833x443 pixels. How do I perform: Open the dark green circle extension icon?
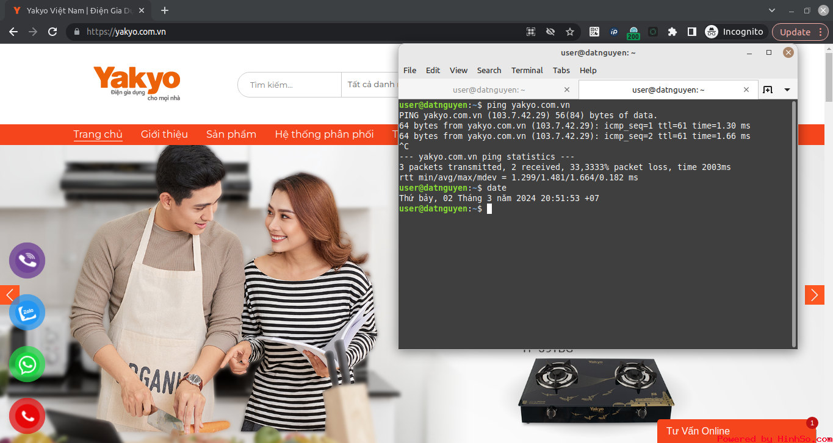653,32
